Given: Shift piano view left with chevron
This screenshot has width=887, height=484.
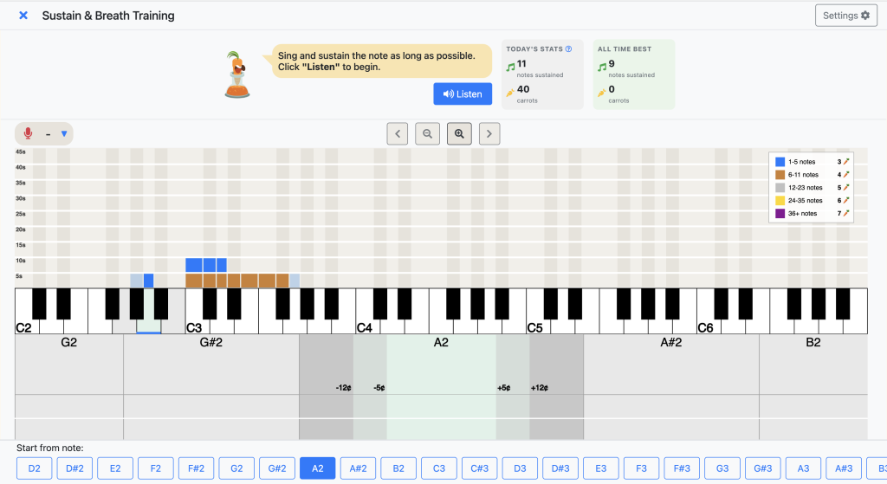Looking at the screenshot, I should (x=397, y=134).
